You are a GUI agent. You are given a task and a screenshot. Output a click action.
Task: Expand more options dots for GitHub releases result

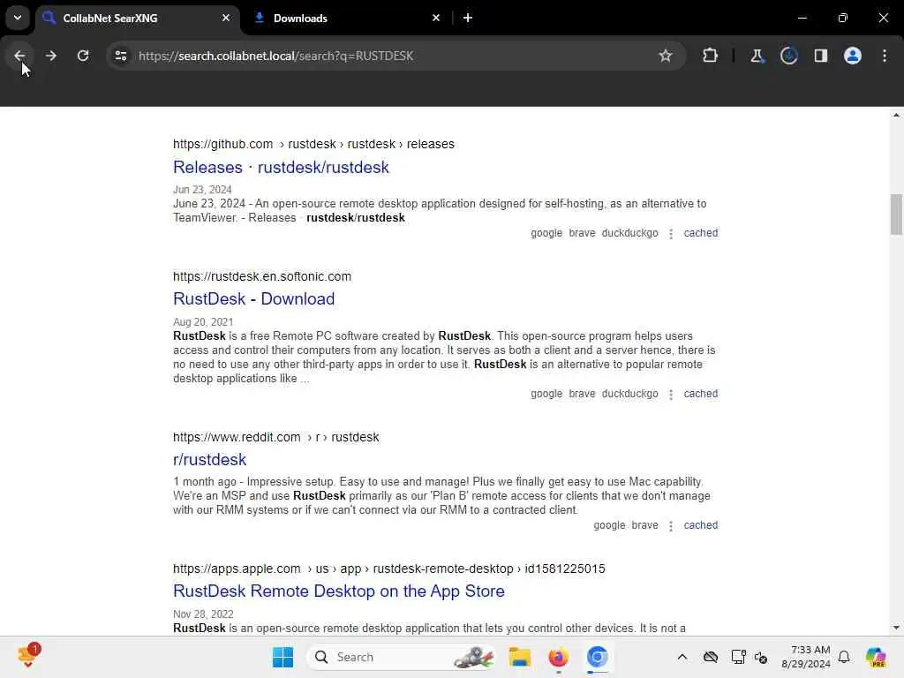click(x=671, y=233)
